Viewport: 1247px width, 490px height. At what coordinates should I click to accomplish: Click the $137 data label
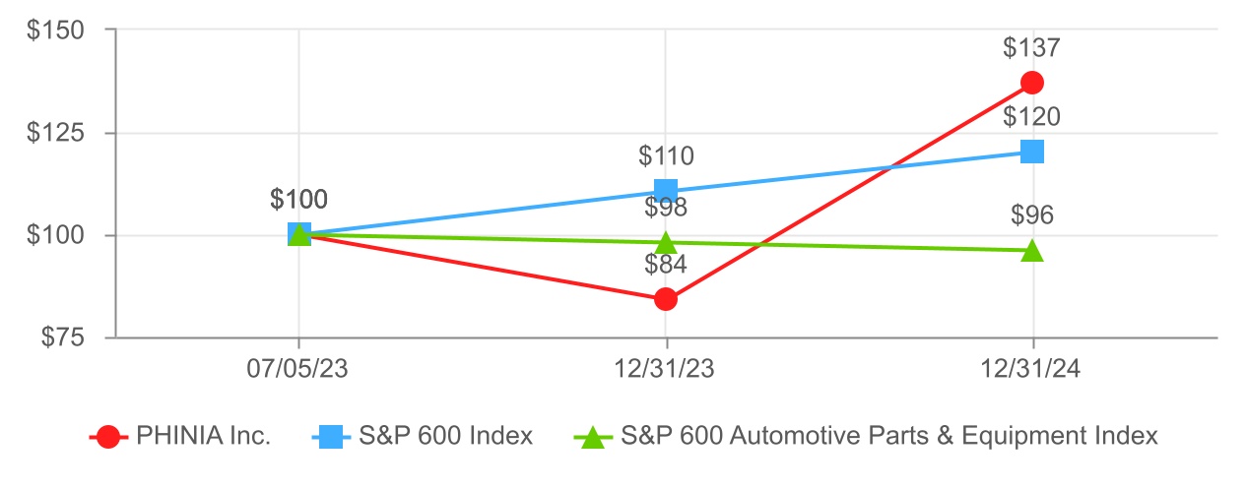point(1031,47)
